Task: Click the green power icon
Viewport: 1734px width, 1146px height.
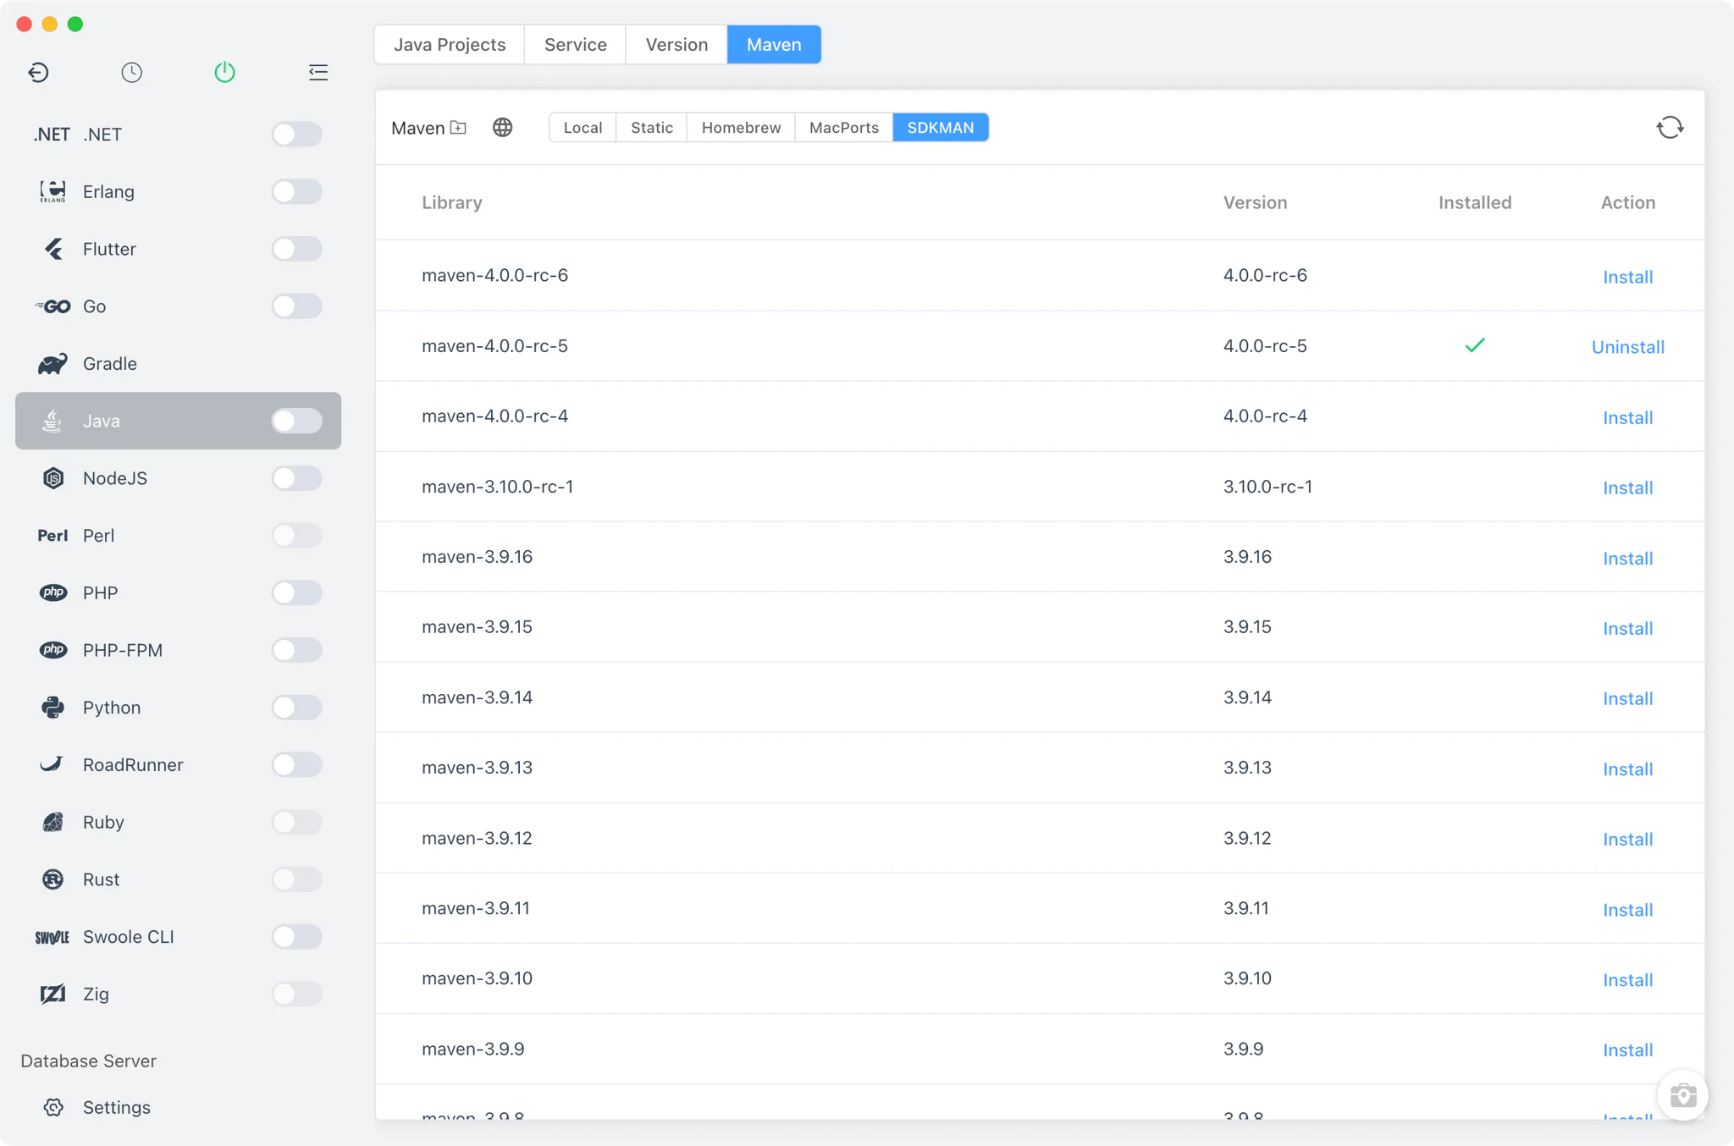Action: [x=224, y=73]
